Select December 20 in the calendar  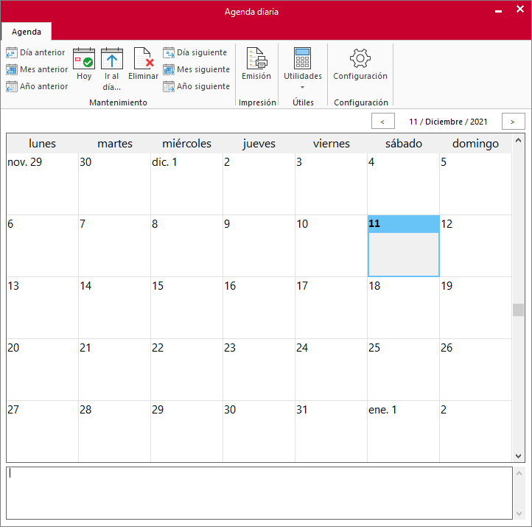[43, 370]
